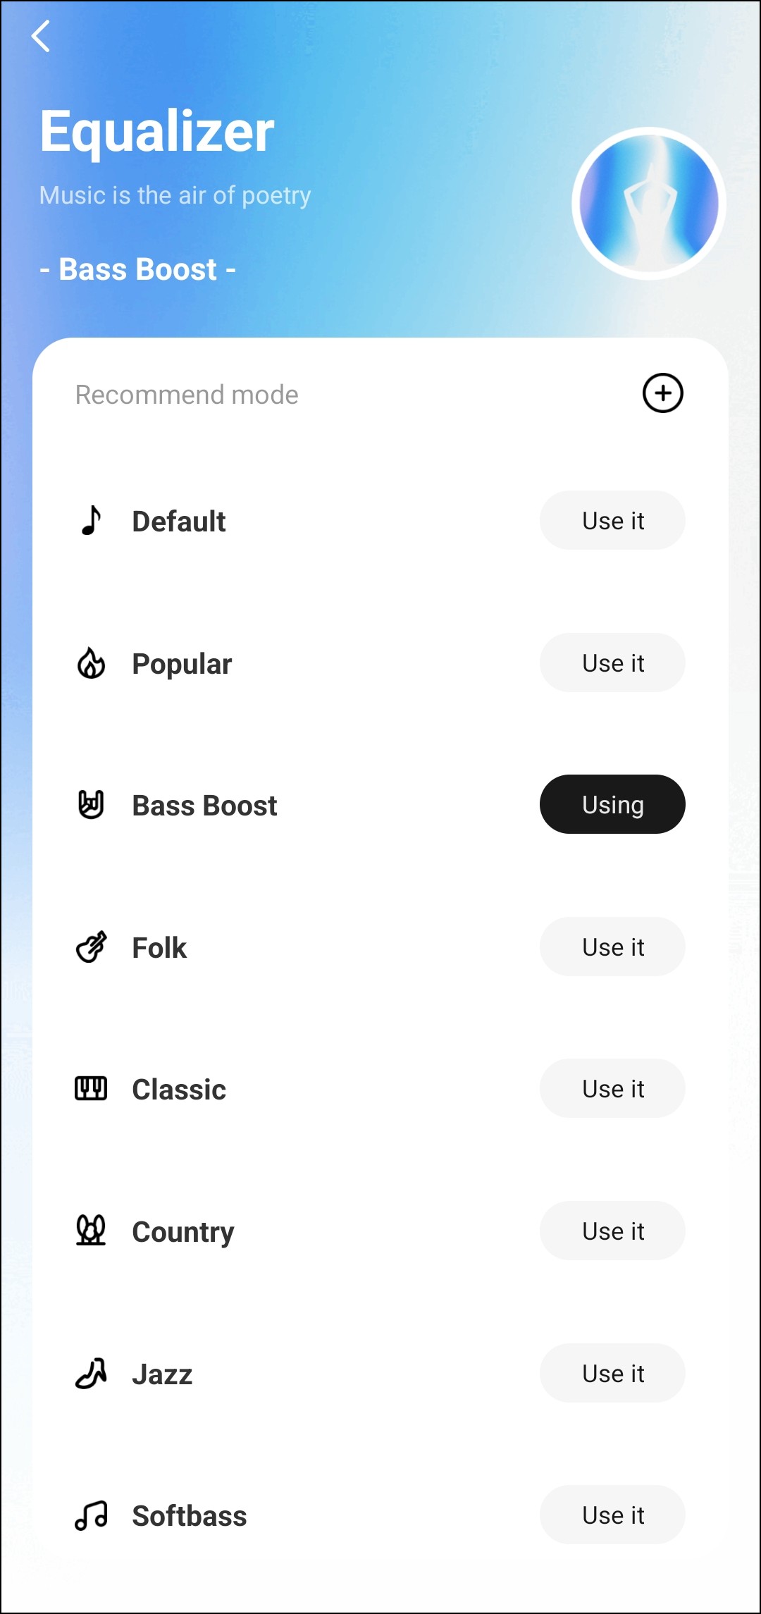The height and width of the screenshot is (1614, 761).
Task: Select Softbass via Use it
Action: 612,1515
